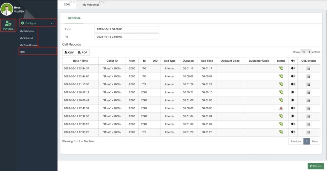The image size is (327, 171).
Task: Click answered status icon for 18:08:49 call
Action: pyautogui.click(x=281, y=100)
